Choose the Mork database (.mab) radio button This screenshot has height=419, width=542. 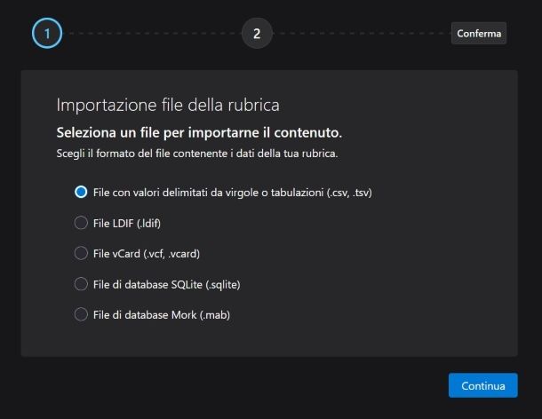click(81, 314)
